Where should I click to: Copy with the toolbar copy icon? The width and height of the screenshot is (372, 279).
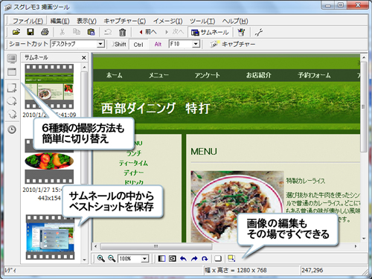click(77, 32)
